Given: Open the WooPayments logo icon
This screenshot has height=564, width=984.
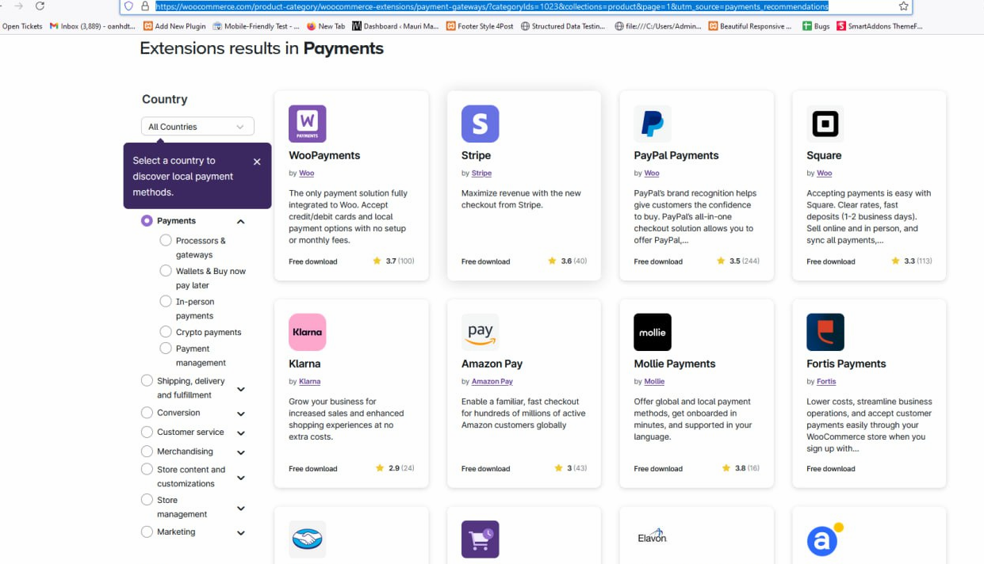Looking at the screenshot, I should click(308, 124).
